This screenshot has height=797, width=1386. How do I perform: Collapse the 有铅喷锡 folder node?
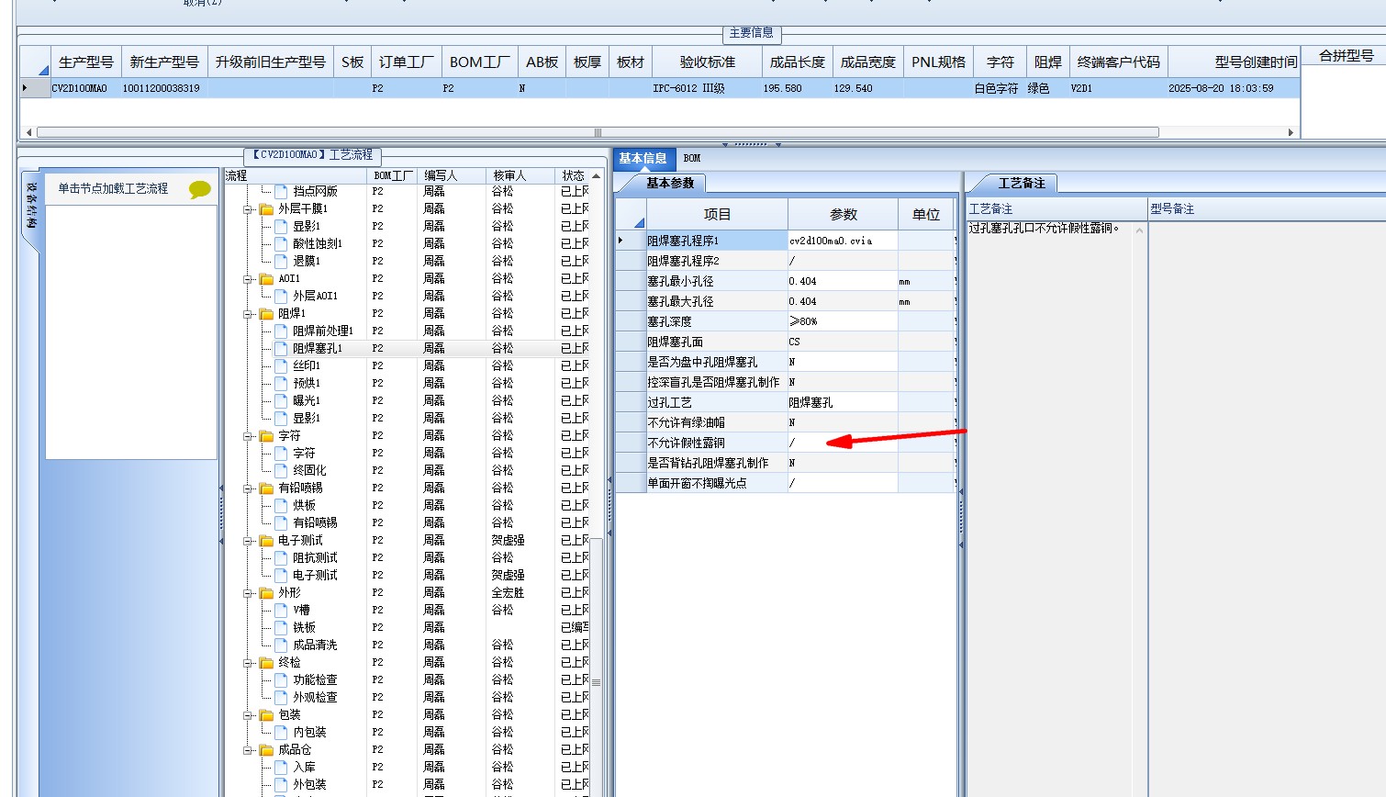(x=248, y=488)
